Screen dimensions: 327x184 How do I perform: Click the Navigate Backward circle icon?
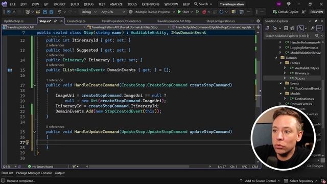coord(9,12)
